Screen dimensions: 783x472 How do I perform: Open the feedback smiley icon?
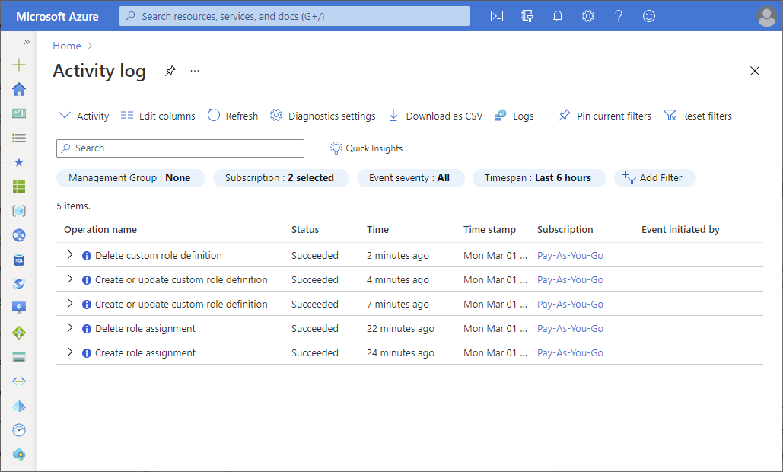648,16
